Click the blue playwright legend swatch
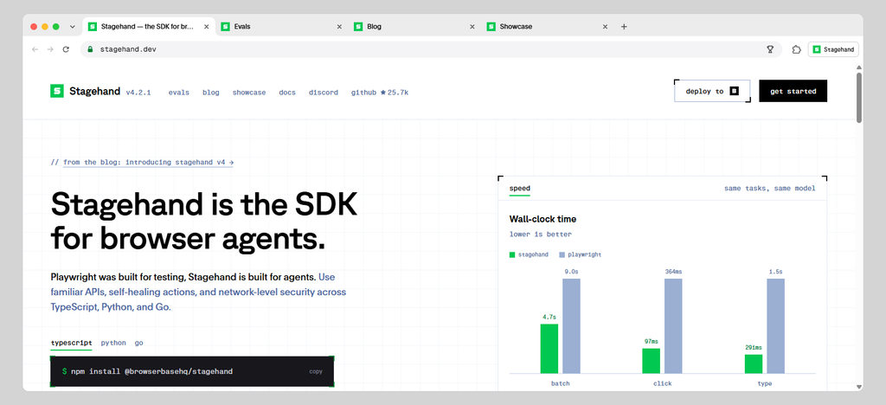The width and height of the screenshot is (886, 405). (x=562, y=254)
